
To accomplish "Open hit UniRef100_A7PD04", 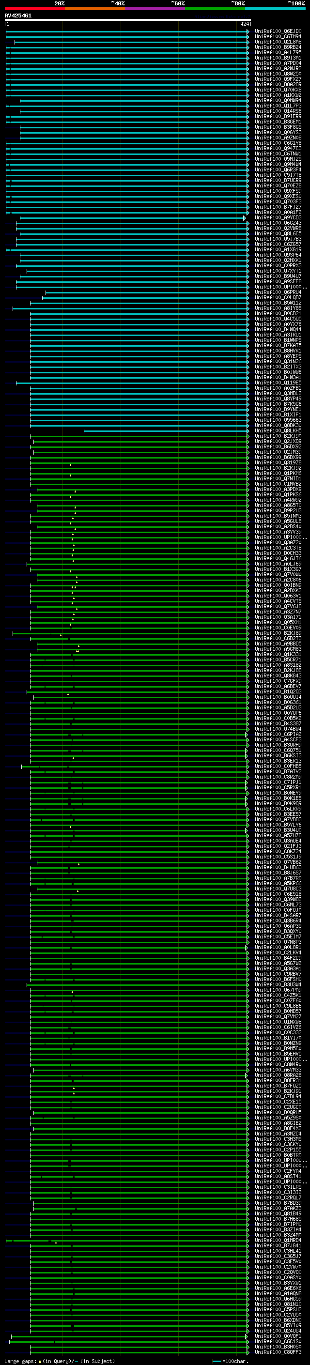I will pos(278,63).
